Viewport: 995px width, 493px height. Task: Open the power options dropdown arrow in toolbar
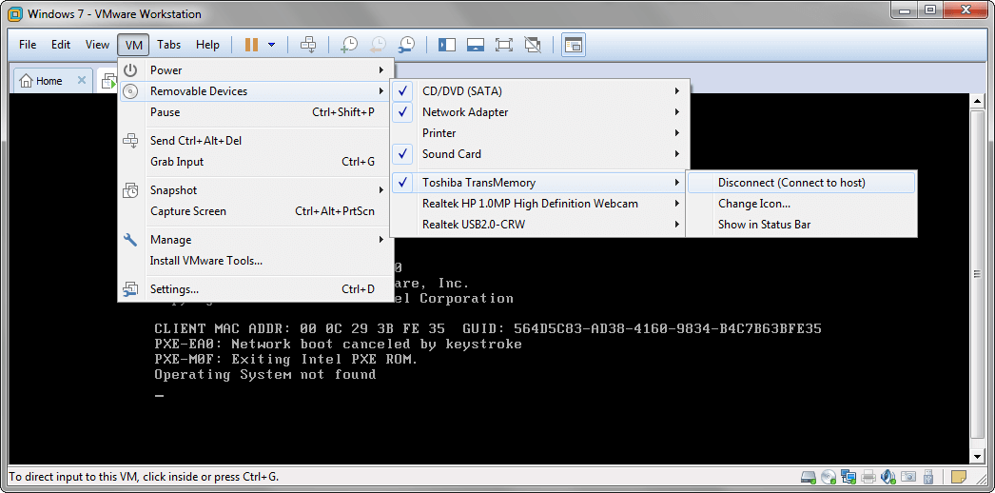272,45
